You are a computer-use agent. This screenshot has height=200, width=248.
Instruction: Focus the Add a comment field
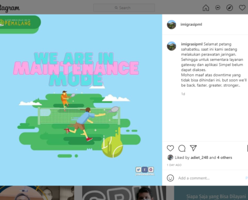click(194, 178)
